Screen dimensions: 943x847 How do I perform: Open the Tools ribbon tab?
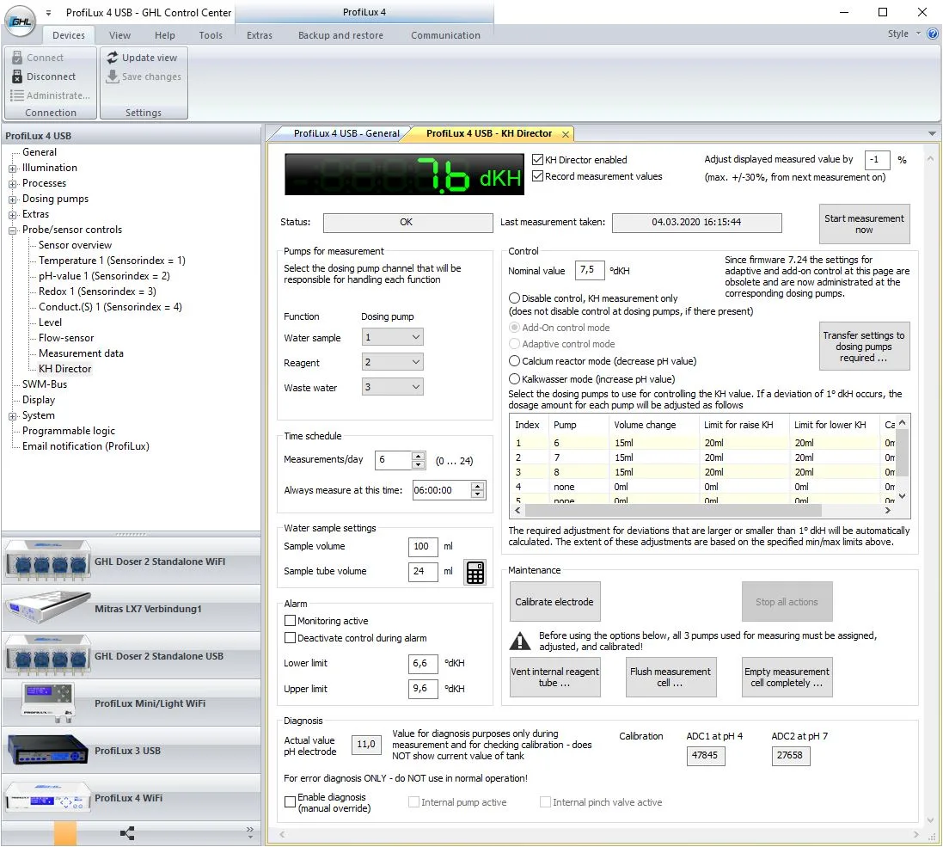tap(211, 35)
